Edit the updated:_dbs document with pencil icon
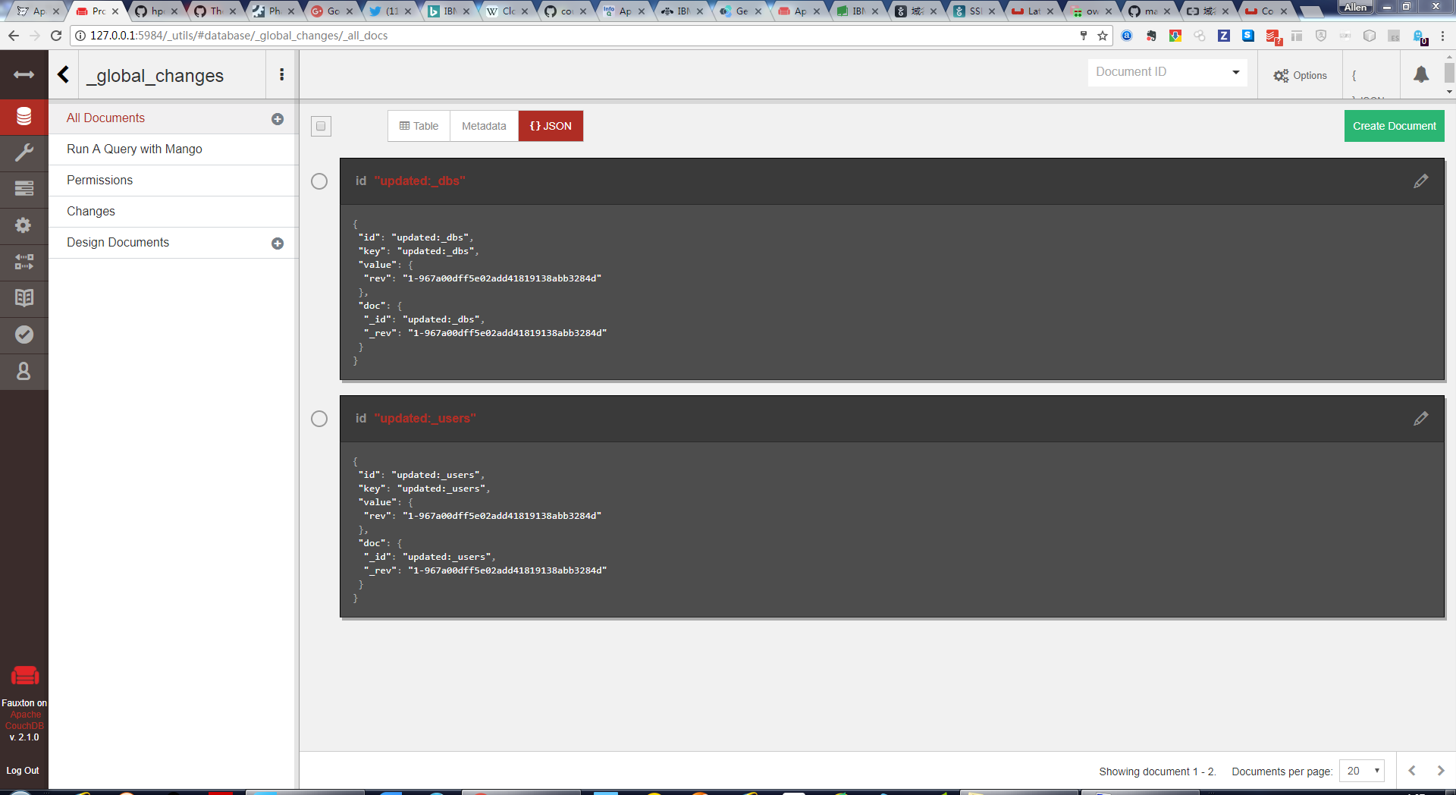 (1420, 181)
